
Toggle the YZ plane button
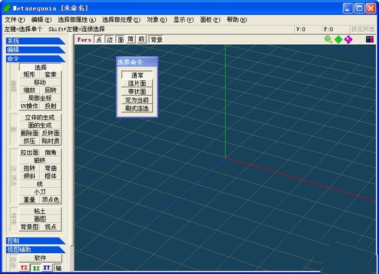[24, 268]
